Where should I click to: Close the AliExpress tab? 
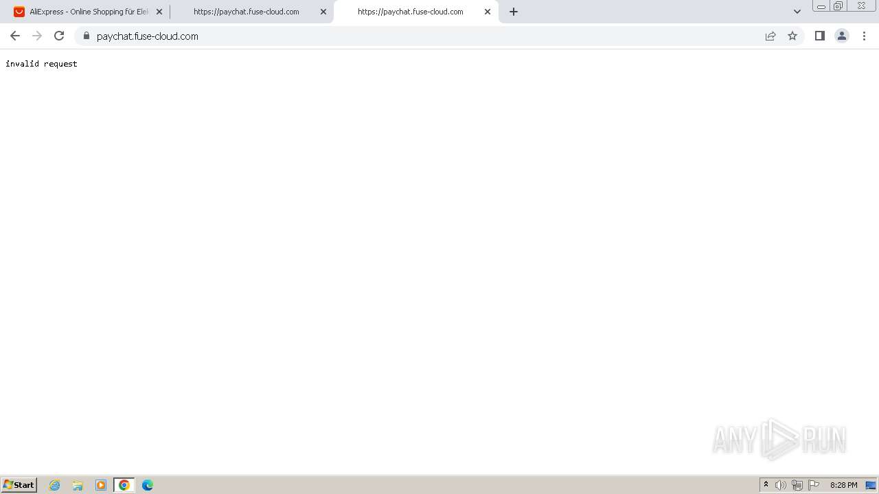point(159,12)
